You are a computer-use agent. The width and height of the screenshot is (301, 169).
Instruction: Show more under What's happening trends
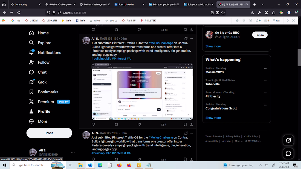(213, 118)
